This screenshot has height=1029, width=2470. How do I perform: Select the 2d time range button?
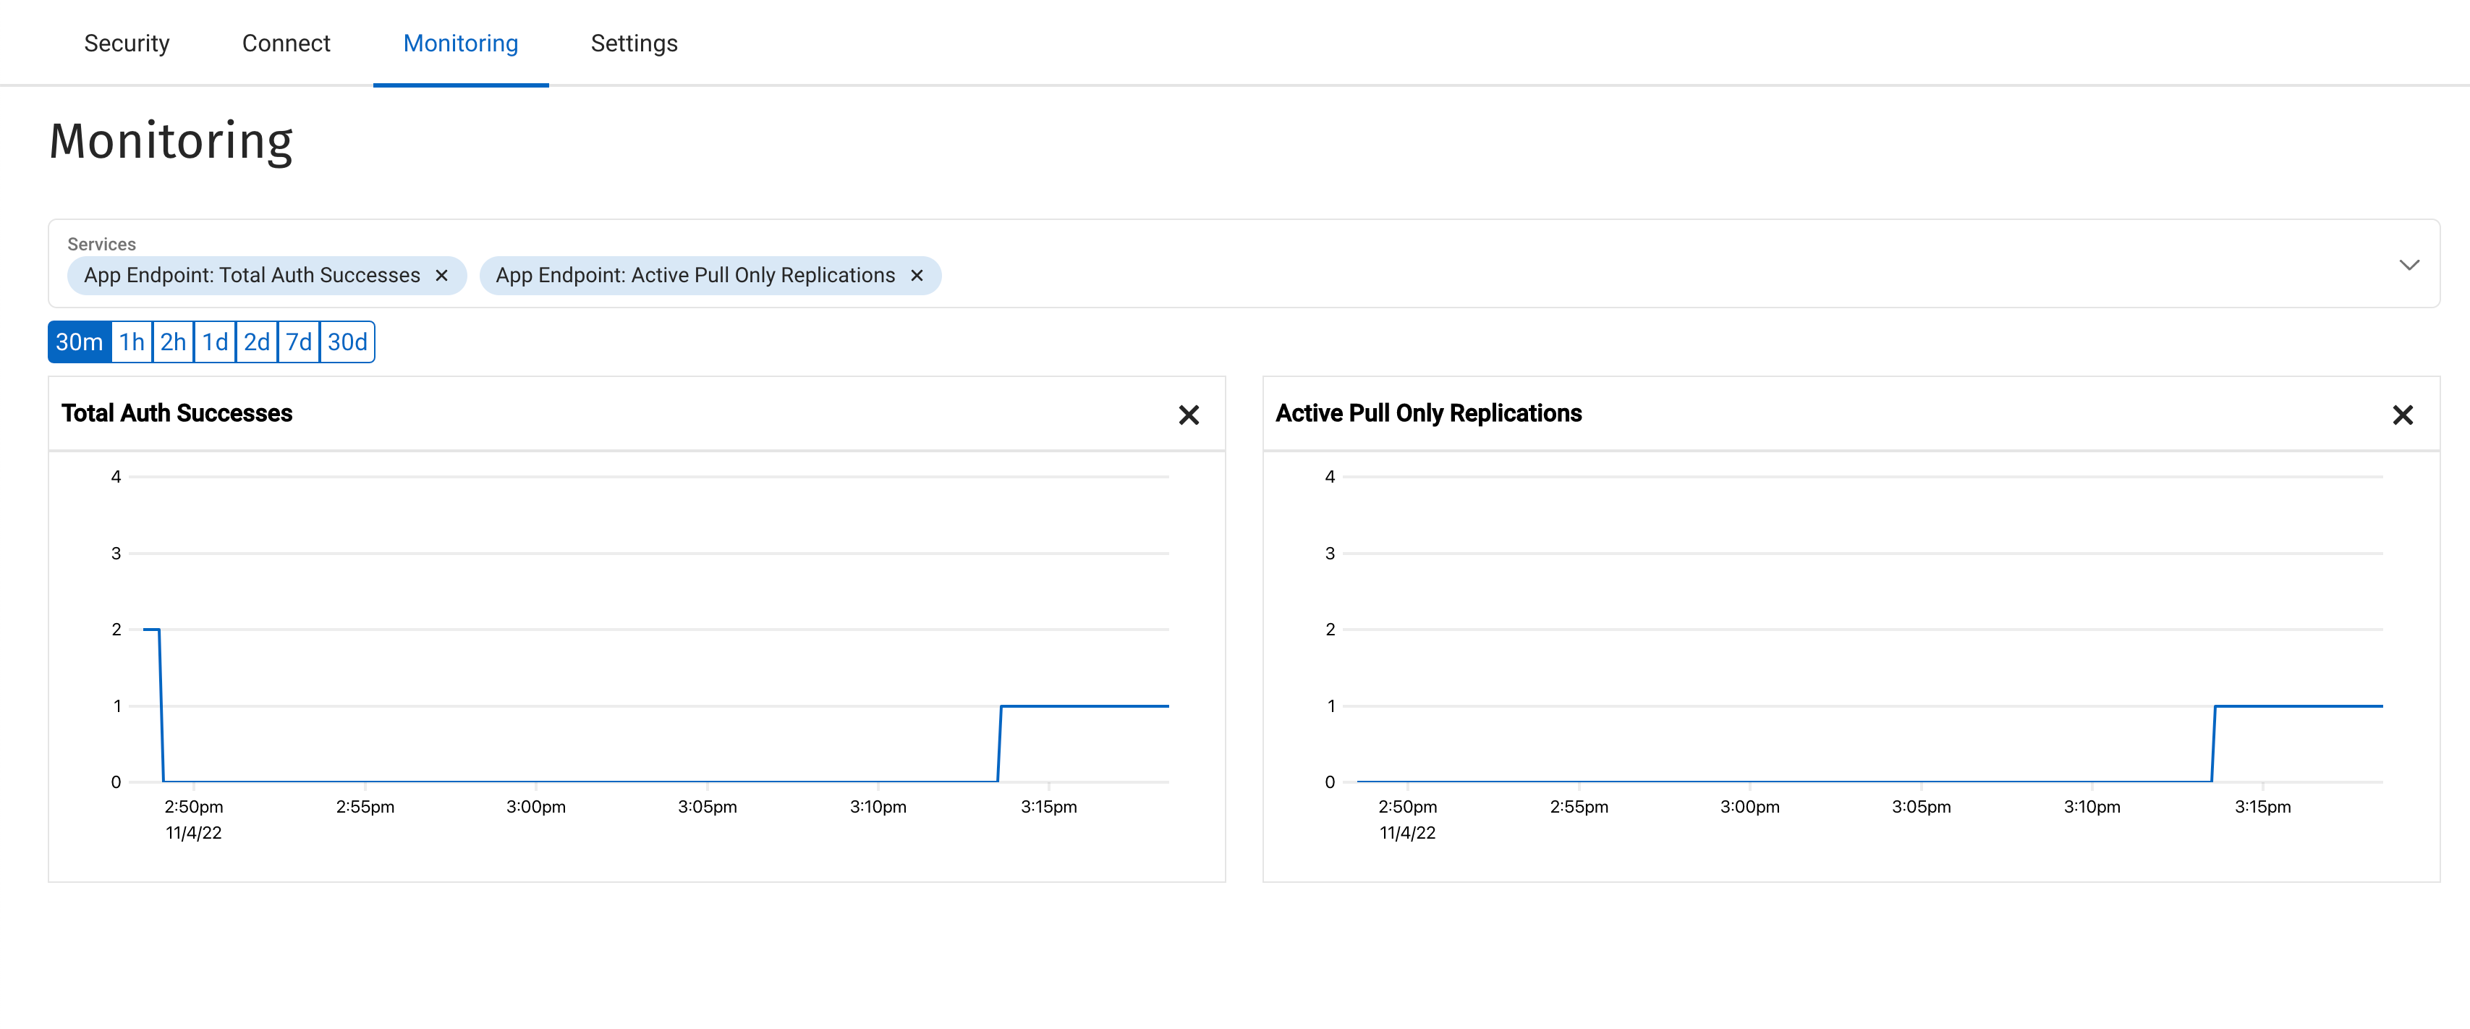coord(255,340)
